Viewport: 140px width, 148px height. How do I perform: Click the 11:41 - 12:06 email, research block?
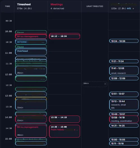tap(124, 71)
